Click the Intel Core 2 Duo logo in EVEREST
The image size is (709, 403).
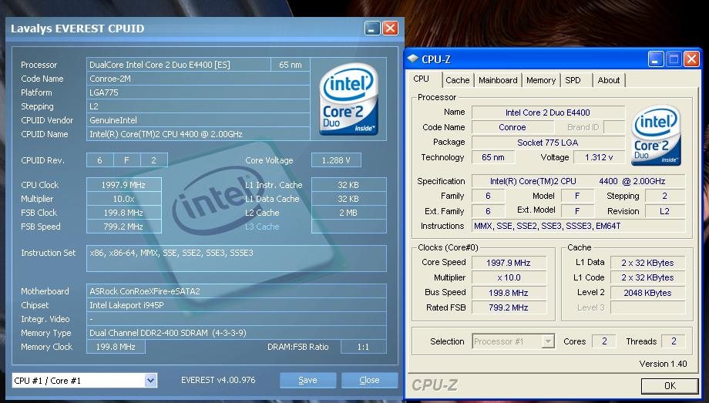pyautogui.click(x=348, y=99)
